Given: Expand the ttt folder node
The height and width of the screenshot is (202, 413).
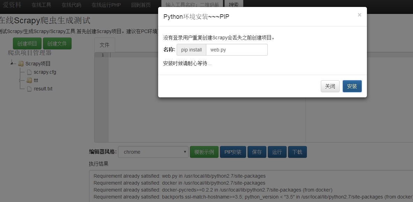Looking at the screenshot, I should click(x=20, y=81).
